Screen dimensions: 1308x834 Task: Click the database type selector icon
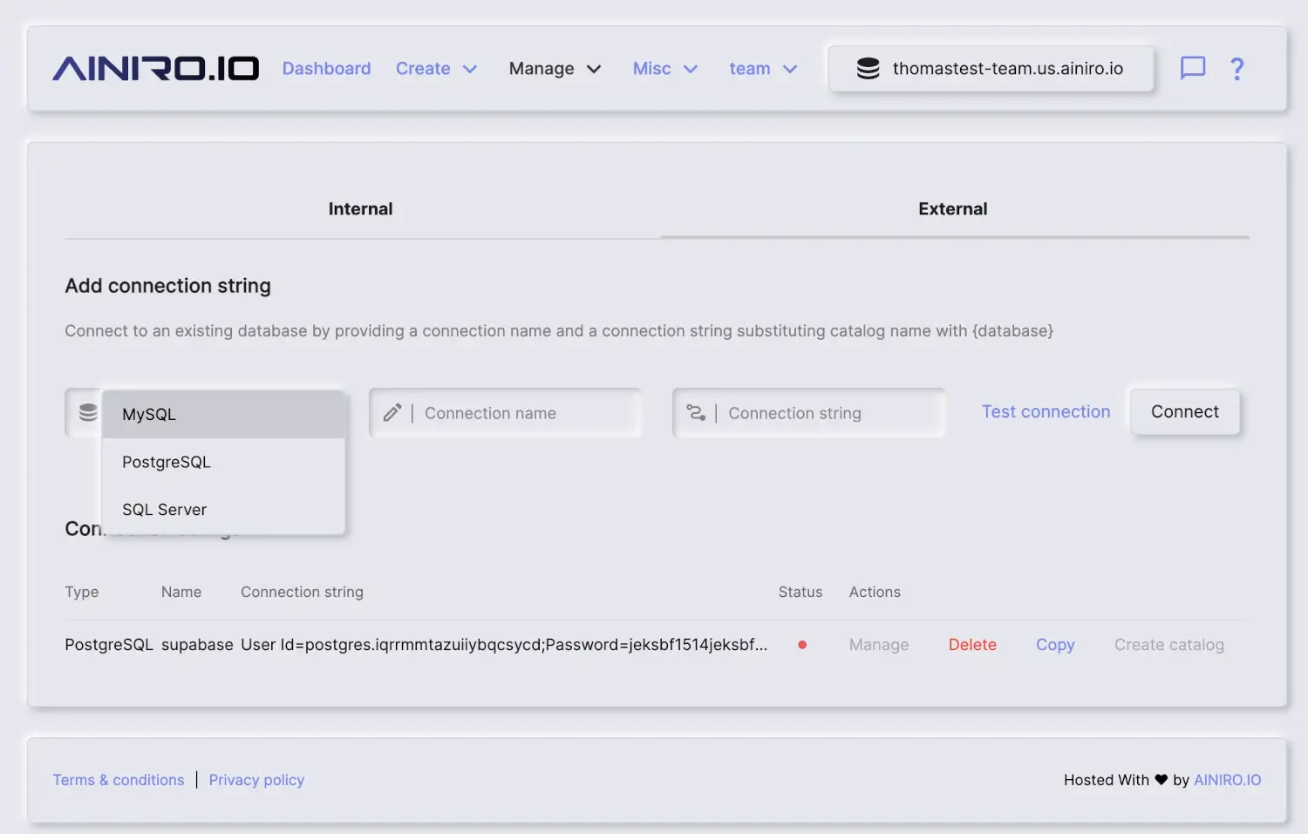tap(88, 412)
